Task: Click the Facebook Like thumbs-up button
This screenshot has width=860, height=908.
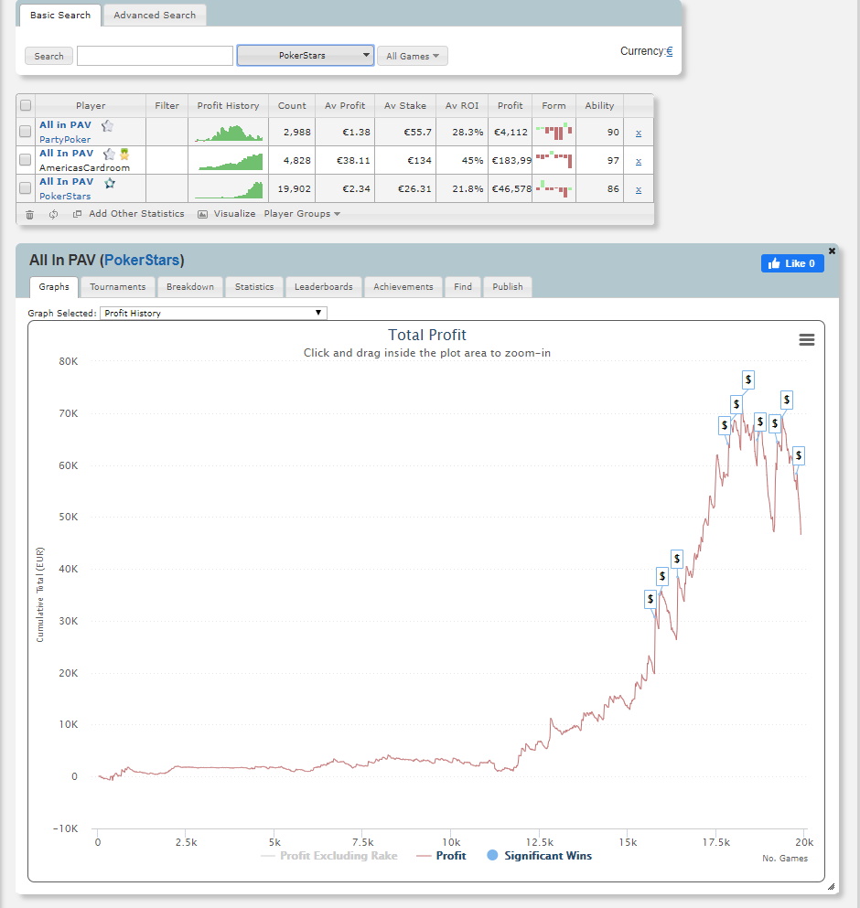Action: click(792, 263)
